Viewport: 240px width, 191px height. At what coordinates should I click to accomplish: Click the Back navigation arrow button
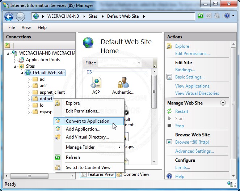coord(9,16)
